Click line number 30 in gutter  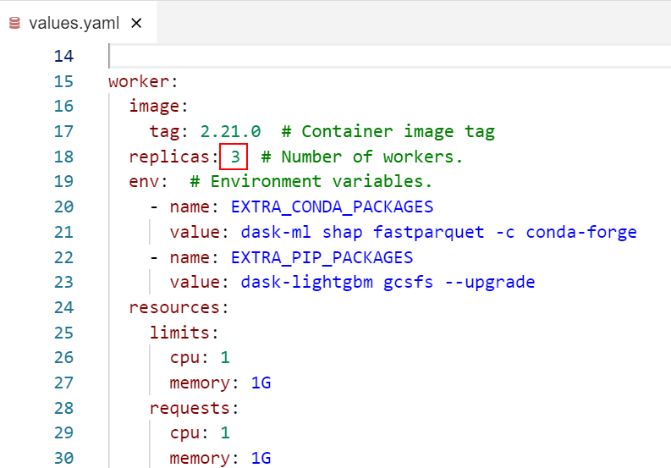tap(63, 458)
